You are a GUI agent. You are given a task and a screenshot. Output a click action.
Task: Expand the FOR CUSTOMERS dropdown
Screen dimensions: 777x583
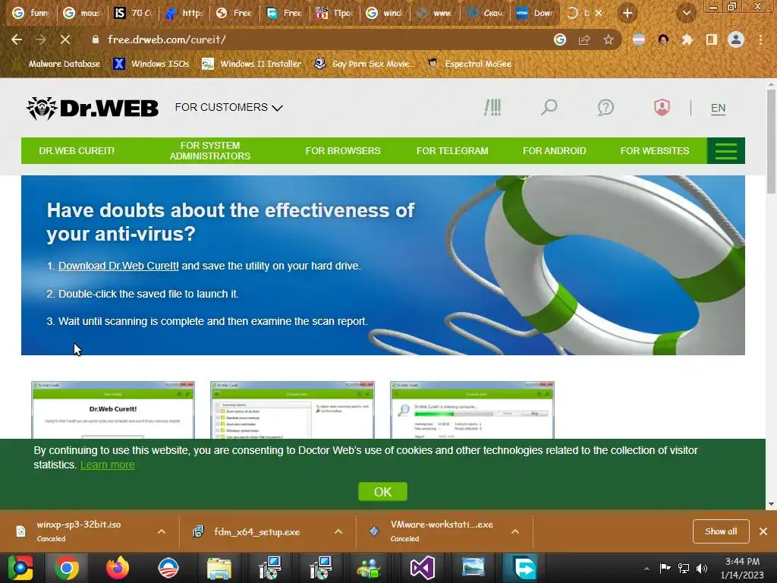[x=228, y=107]
